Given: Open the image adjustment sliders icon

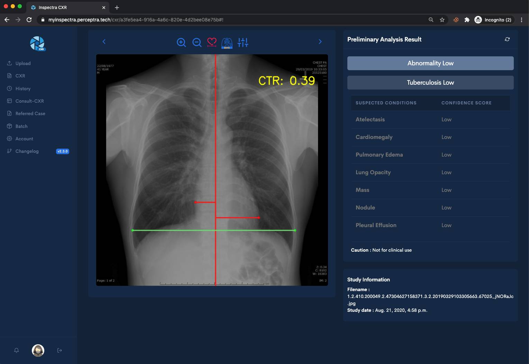Looking at the screenshot, I should [243, 43].
